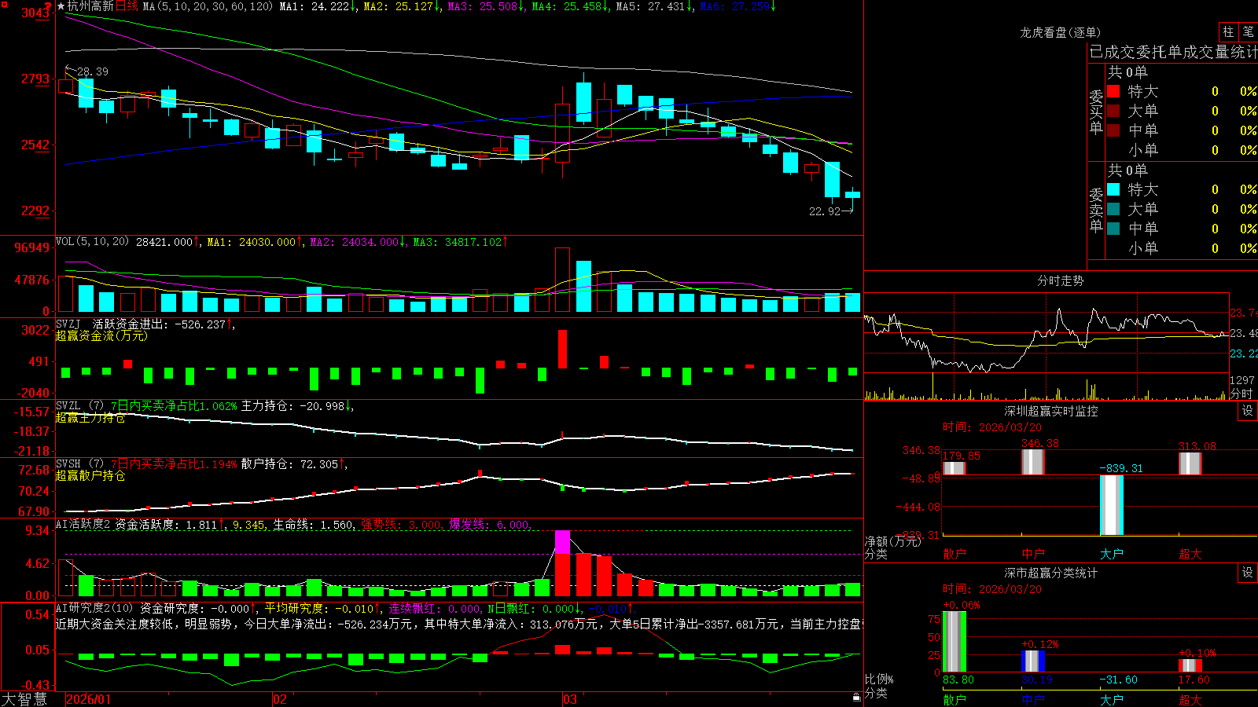Open VOL(5,10,20) indicator parameters
This screenshot has height=707, width=1258.
tap(92, 242)
